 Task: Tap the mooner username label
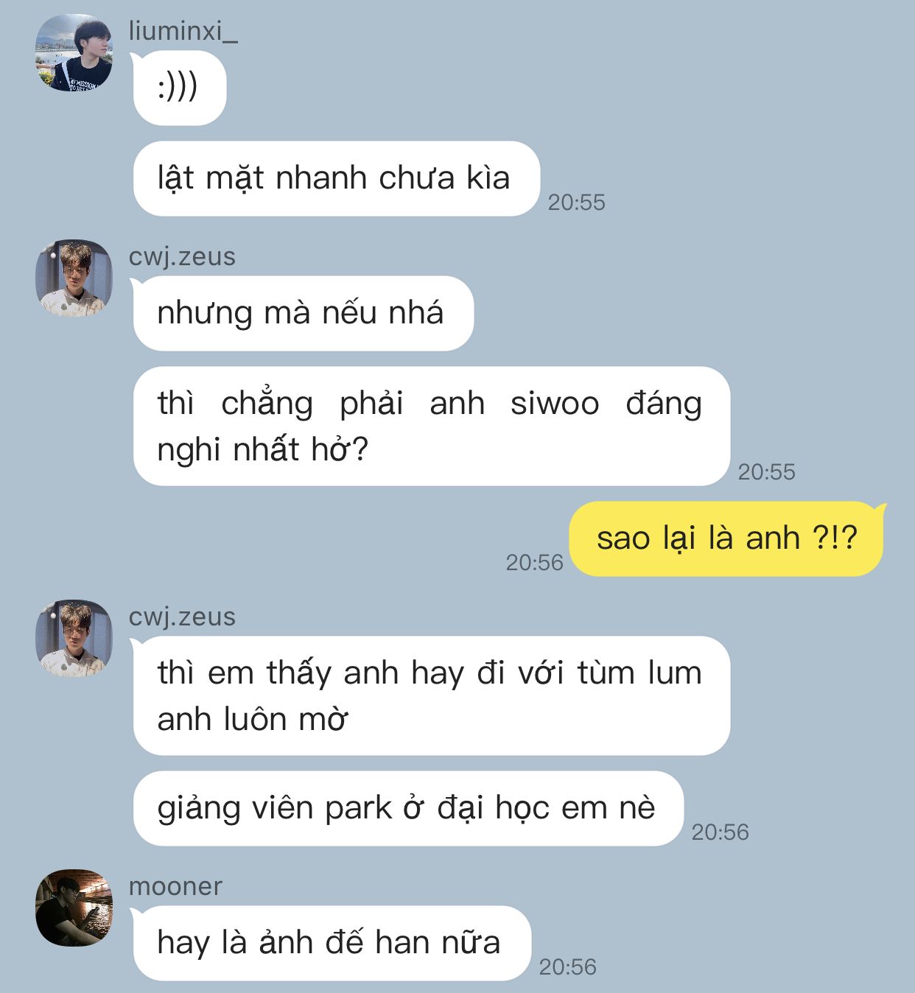(175, 886)
